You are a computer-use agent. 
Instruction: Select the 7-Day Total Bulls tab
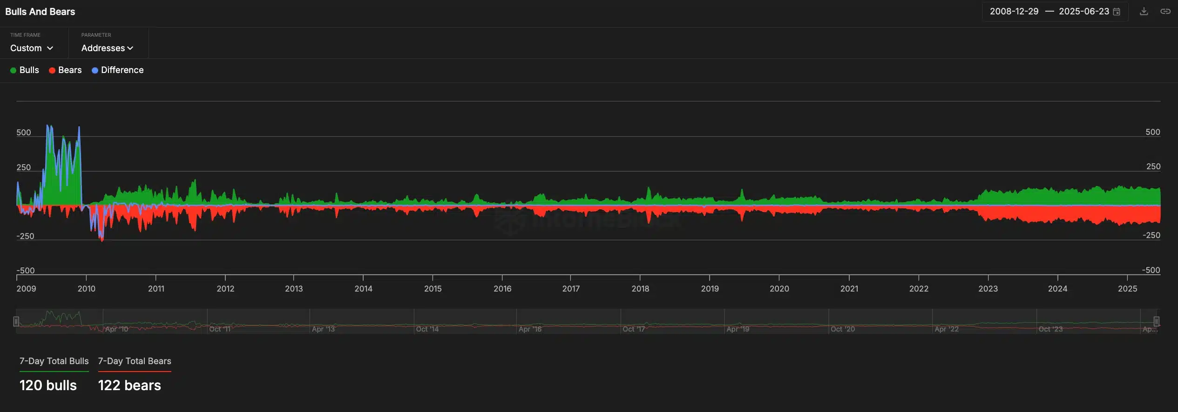(x=54, y=361)
